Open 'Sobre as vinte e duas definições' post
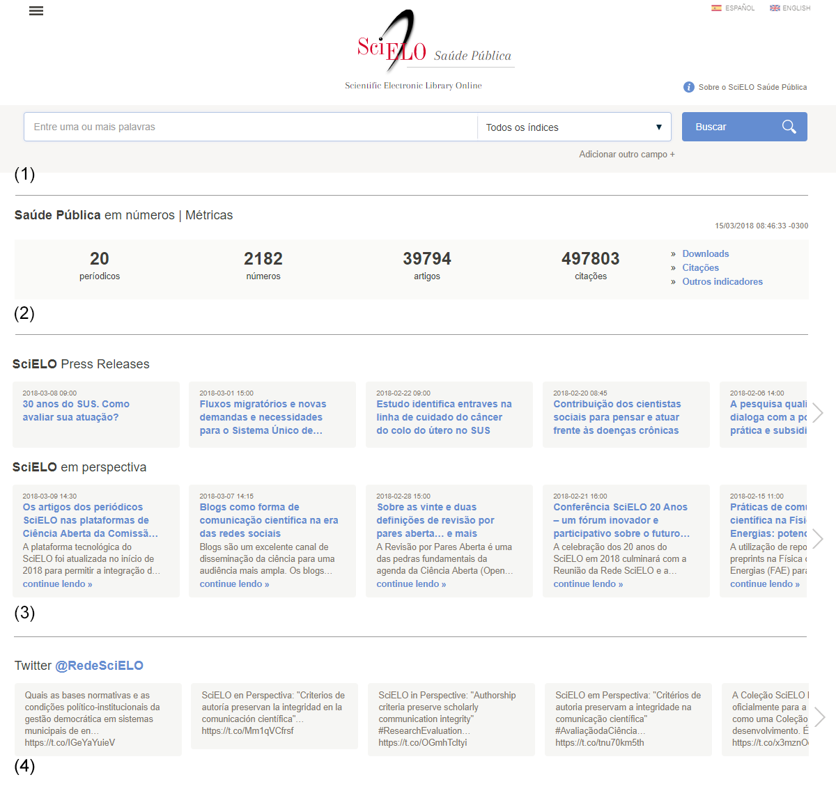Image resolution: width=836 pixels, height=791 pixels. tap(435, 520)
